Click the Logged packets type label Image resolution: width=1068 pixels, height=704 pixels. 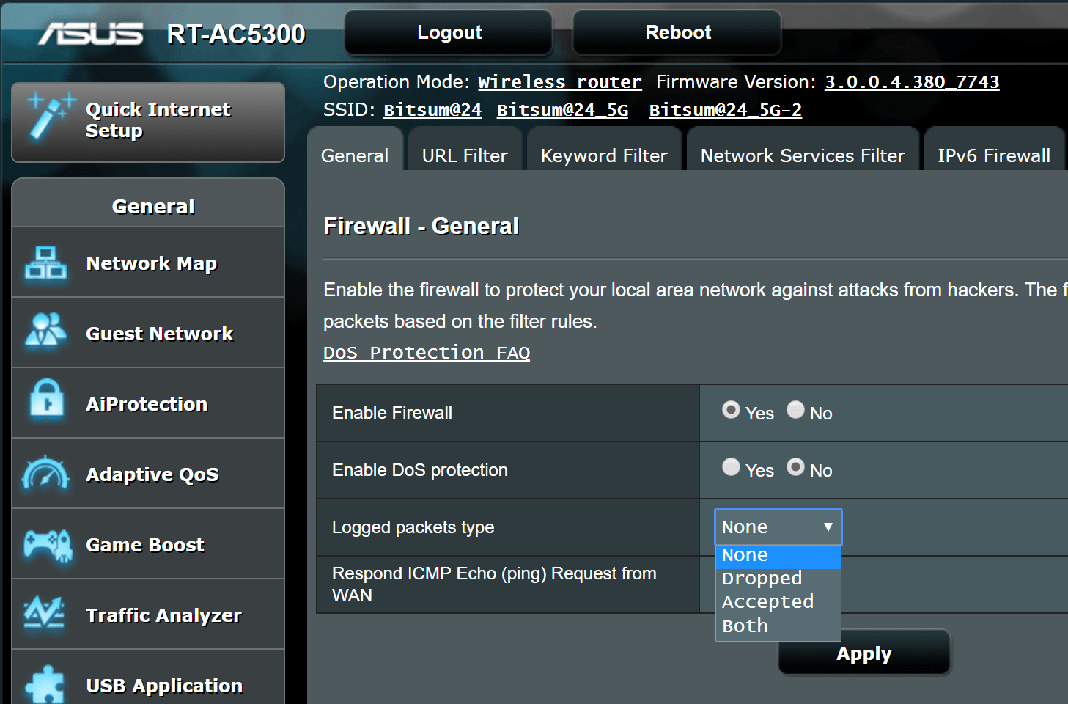pyautogui.click(x=413, y=527)
